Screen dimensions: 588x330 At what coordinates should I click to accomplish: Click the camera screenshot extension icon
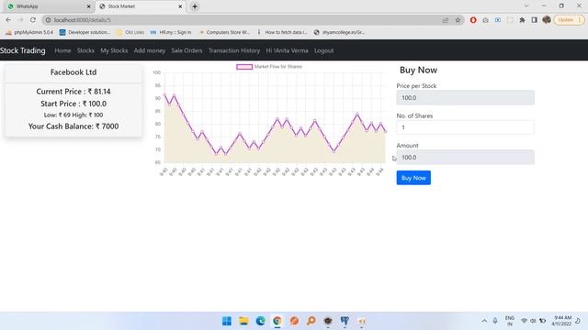(x=486, y=20)
